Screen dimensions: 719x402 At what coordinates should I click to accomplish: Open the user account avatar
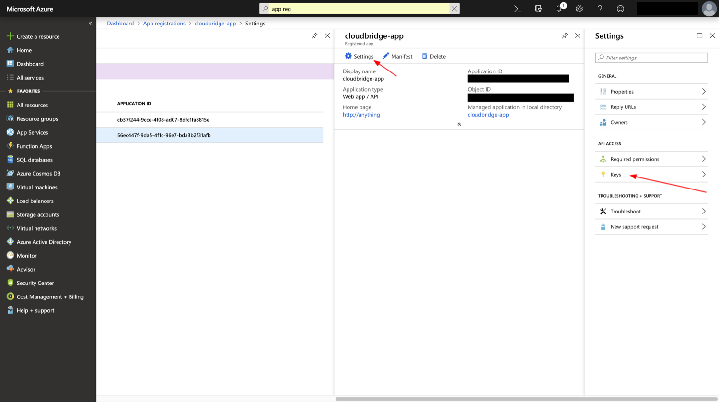pos(709,9)
